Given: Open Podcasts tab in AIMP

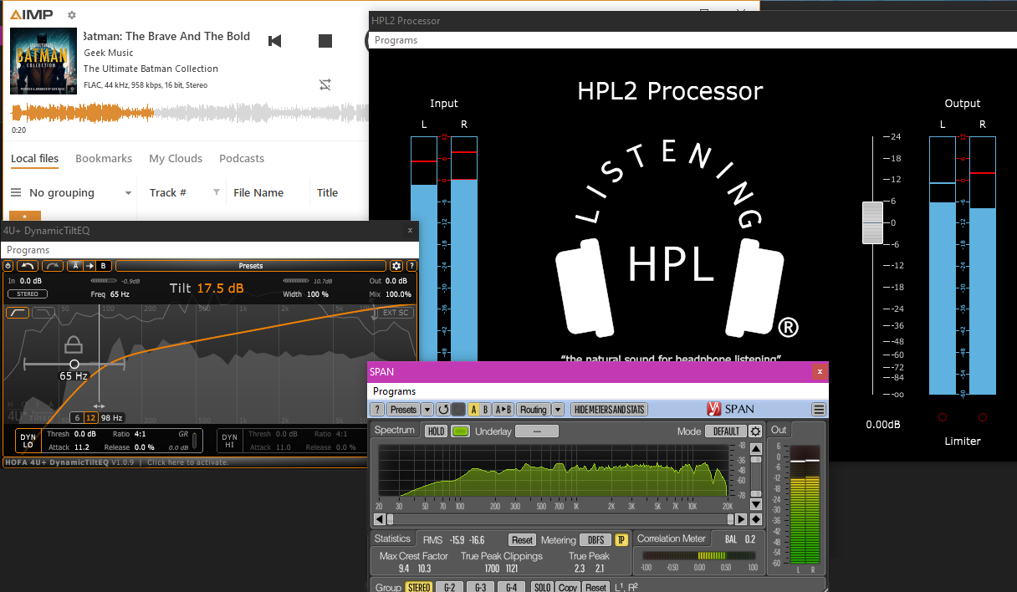Looking at the screenshot, I should [x=242, y=158].
